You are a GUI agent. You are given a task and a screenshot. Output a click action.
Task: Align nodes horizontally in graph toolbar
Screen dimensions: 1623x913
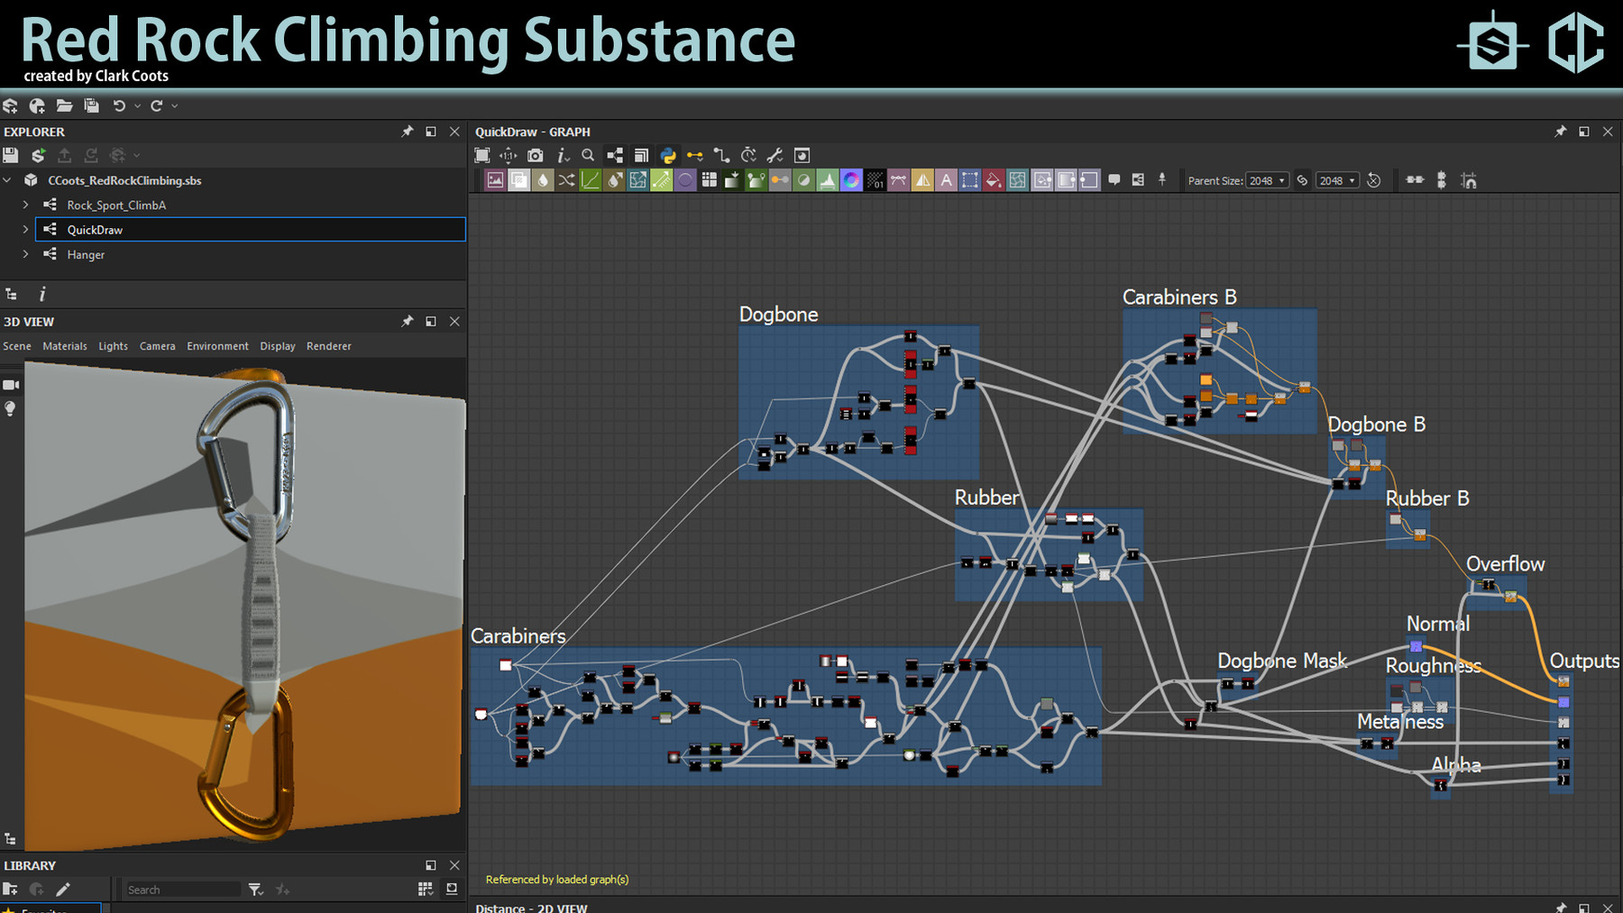click(1415, 180)
